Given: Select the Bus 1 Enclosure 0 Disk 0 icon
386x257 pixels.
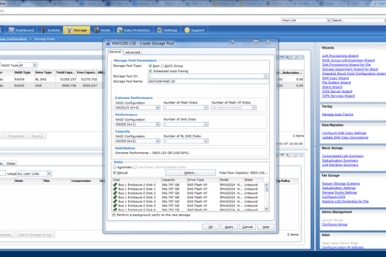Looking at the screenshot, I should 115,185.
